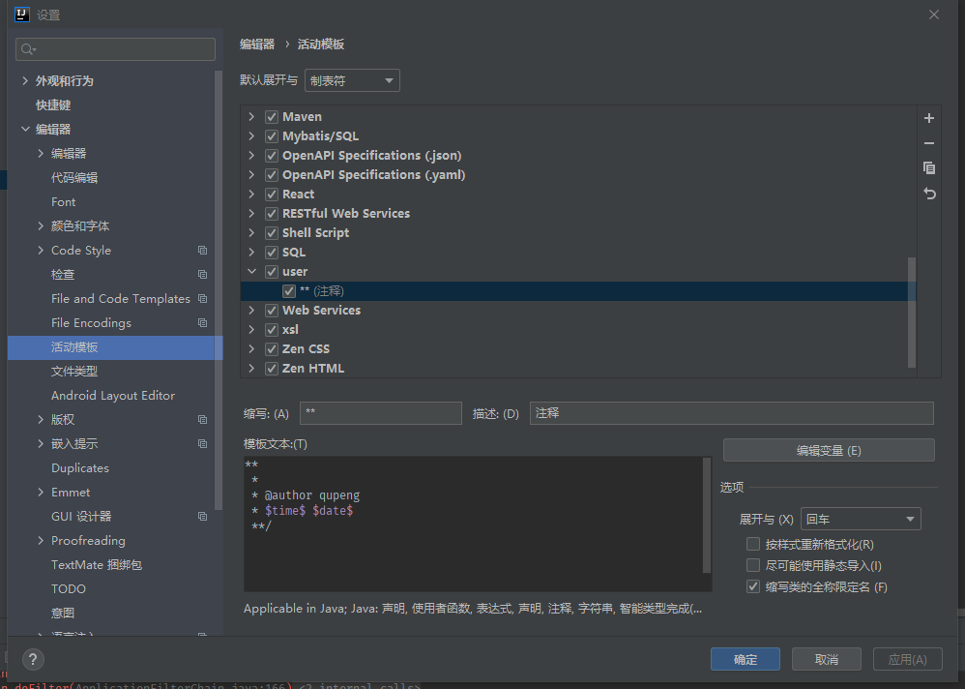This screenshot has height=689, width=965.
Task: Expand the Web Services template group
Action: coord(251,310)
